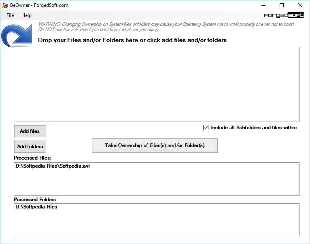Click the BeOwner app icon in title bar
The height and width of the screenshot is (244, 310).
(x=5, y=5)
